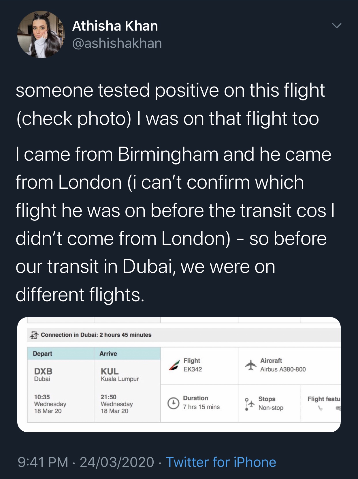Click the DXB Dubai airport code
The image size is (358, 479).
[x=43, y=371]
